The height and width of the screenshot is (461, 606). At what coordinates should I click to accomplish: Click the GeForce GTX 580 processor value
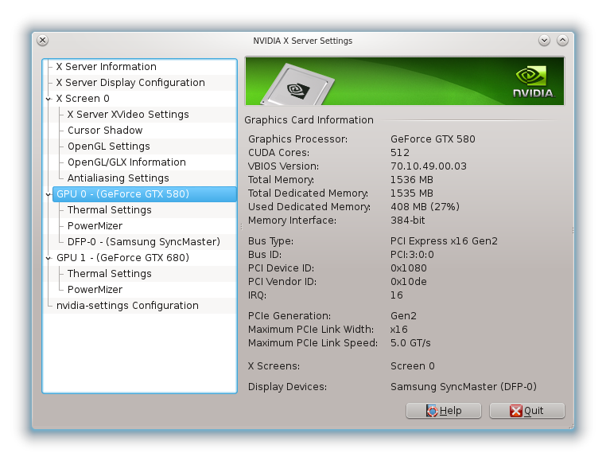(x=433, y=139)
